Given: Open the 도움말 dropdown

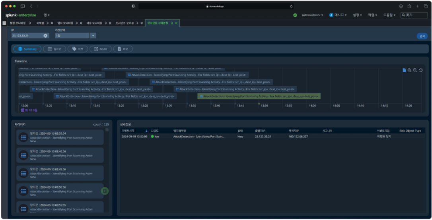Looking at the screenshot, I should click(389, 15).
